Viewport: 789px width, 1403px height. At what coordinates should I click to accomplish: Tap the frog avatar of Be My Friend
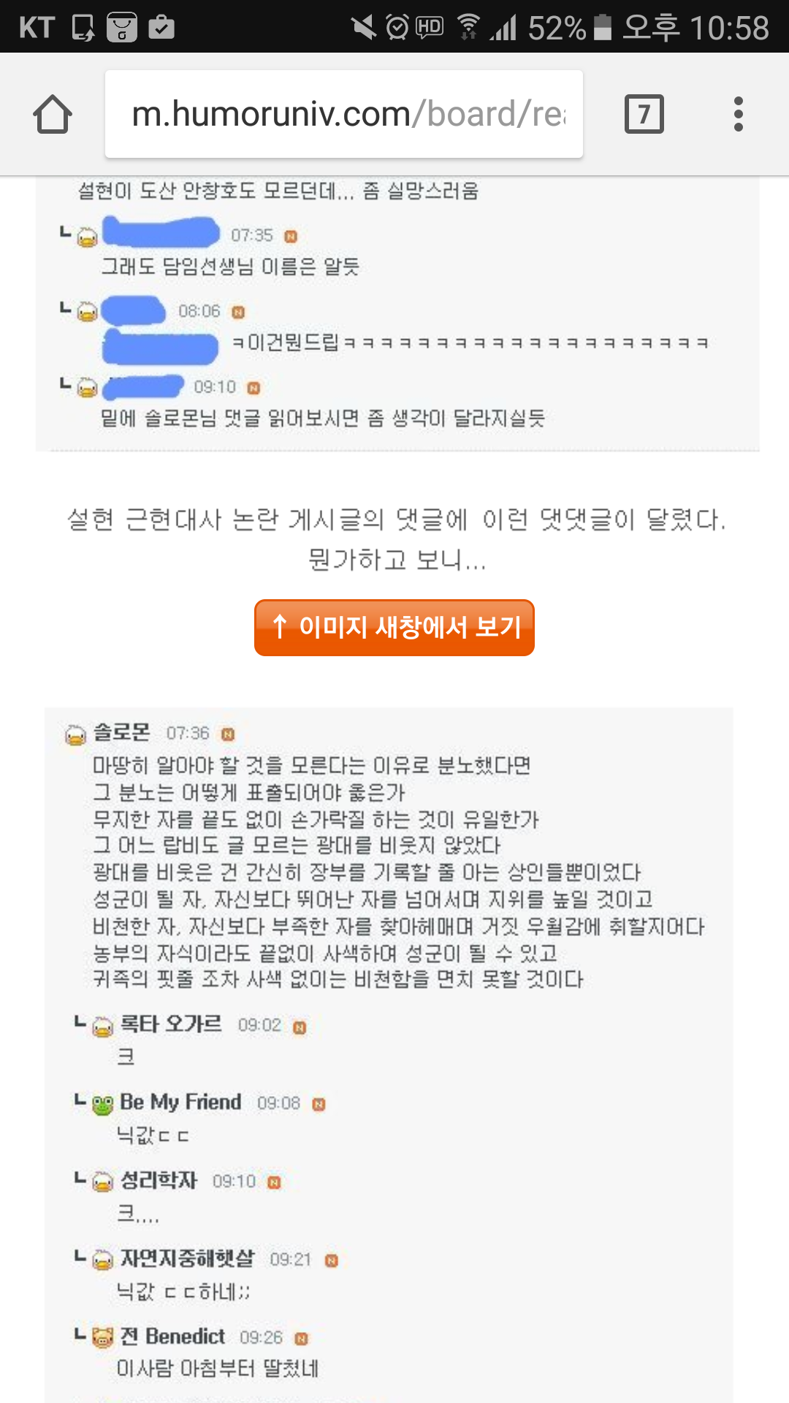tap(103, 1104)
